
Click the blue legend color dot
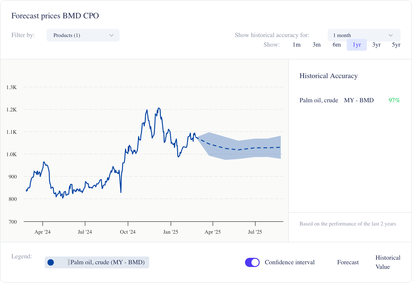click(51, 262)
